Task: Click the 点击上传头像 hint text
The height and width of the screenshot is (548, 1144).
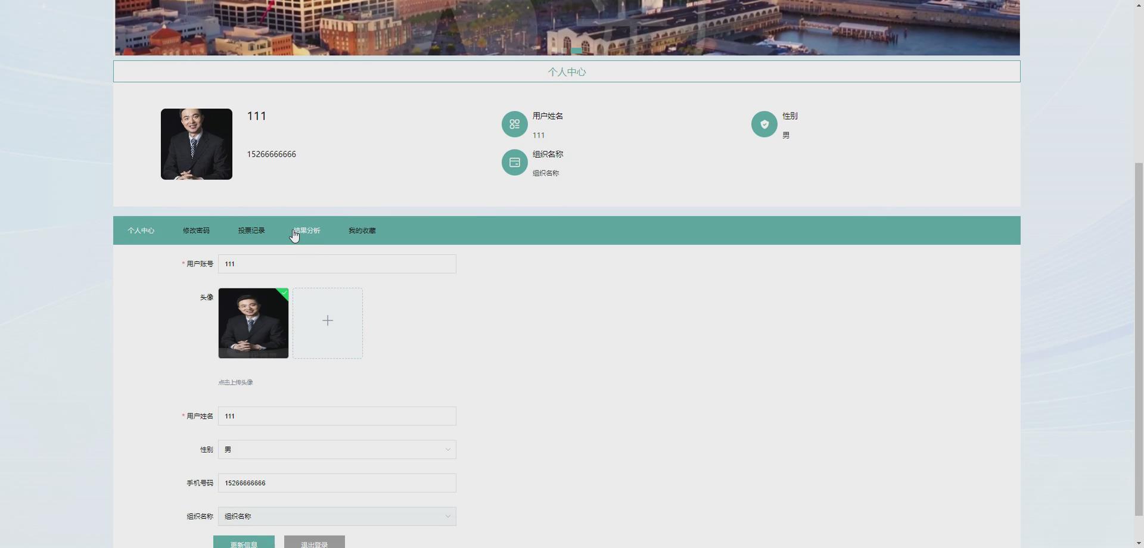Action: click(x=235, y=382)
